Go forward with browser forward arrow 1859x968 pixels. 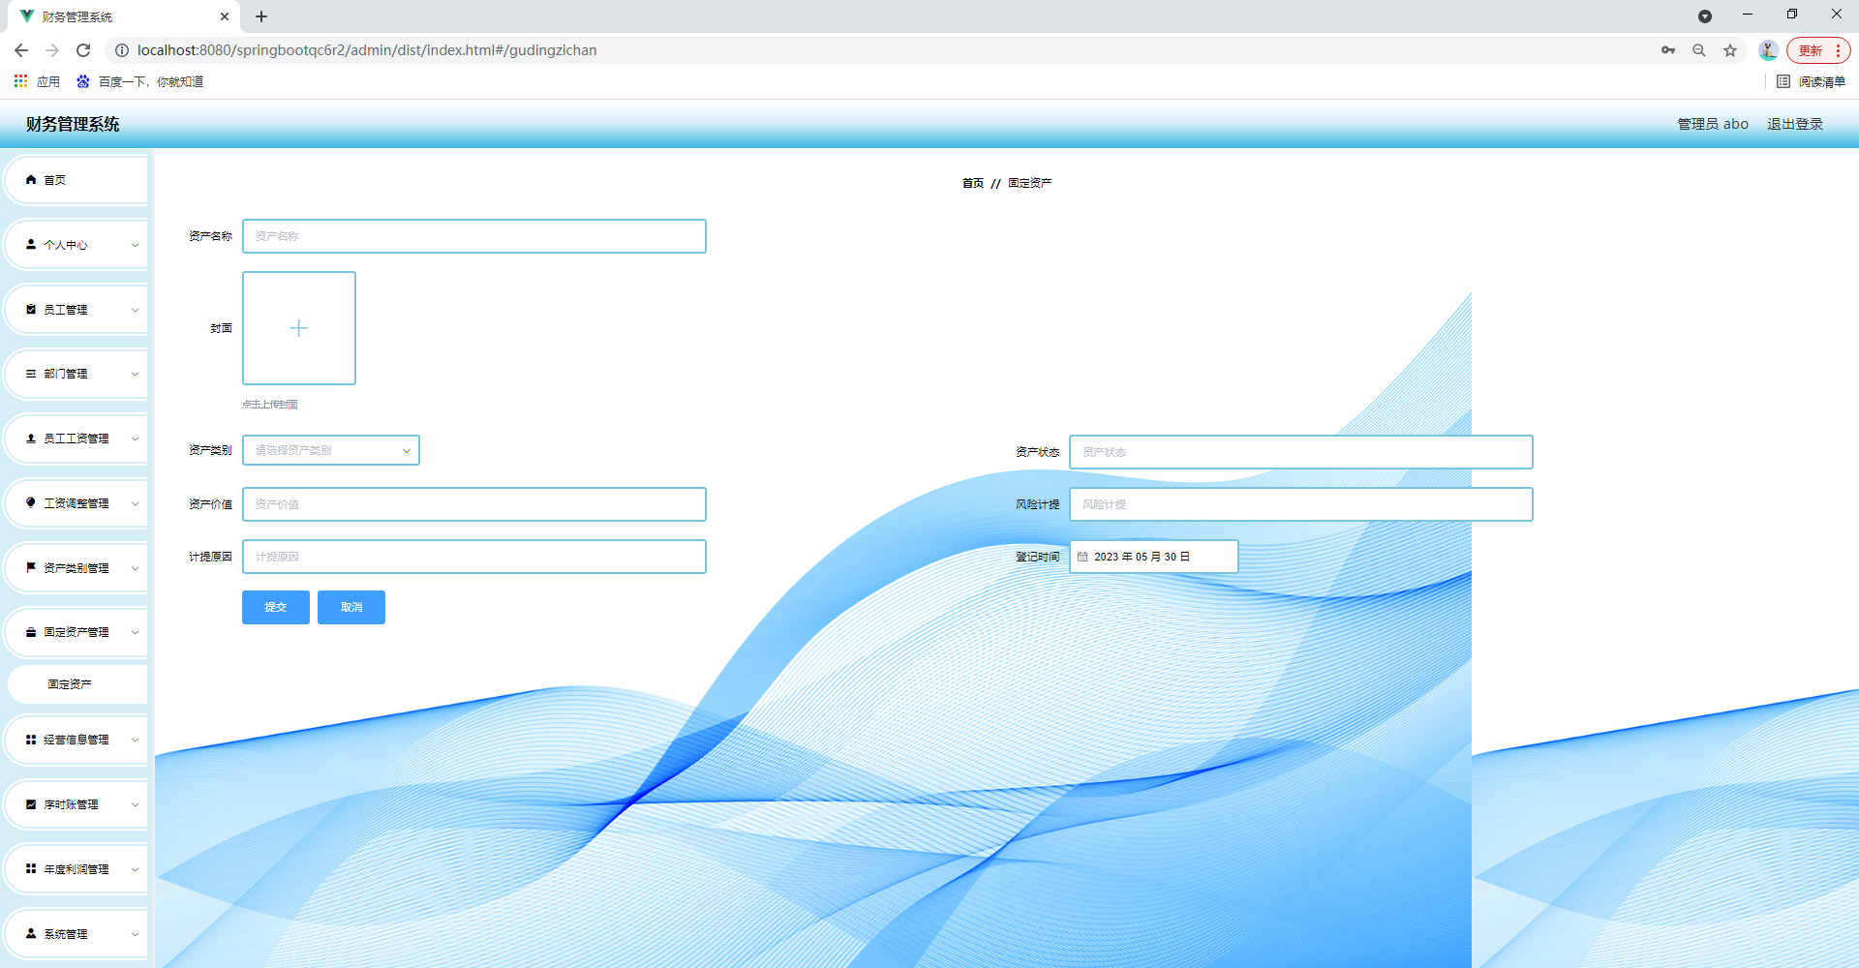click(52, 50)
